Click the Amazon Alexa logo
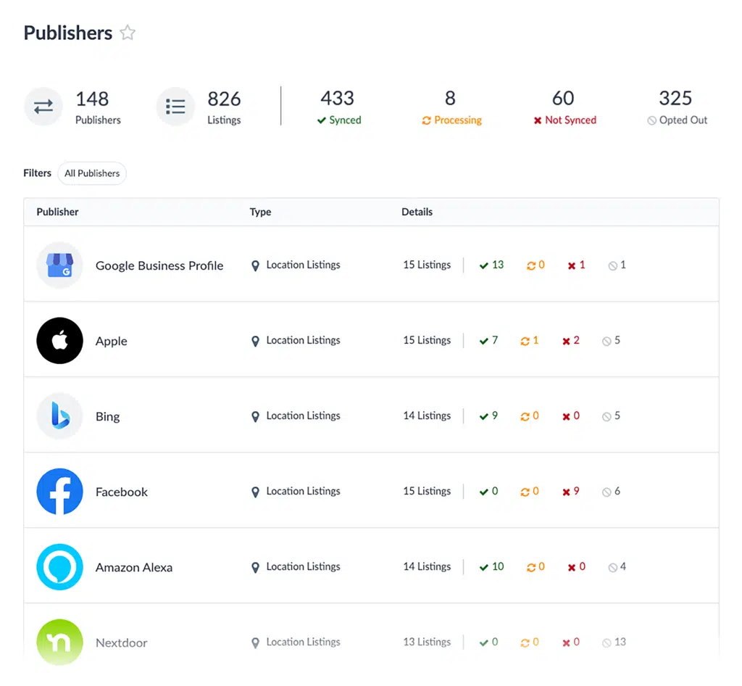The height and width of the screenshot is (686, 742). click(x=60, y=567)
